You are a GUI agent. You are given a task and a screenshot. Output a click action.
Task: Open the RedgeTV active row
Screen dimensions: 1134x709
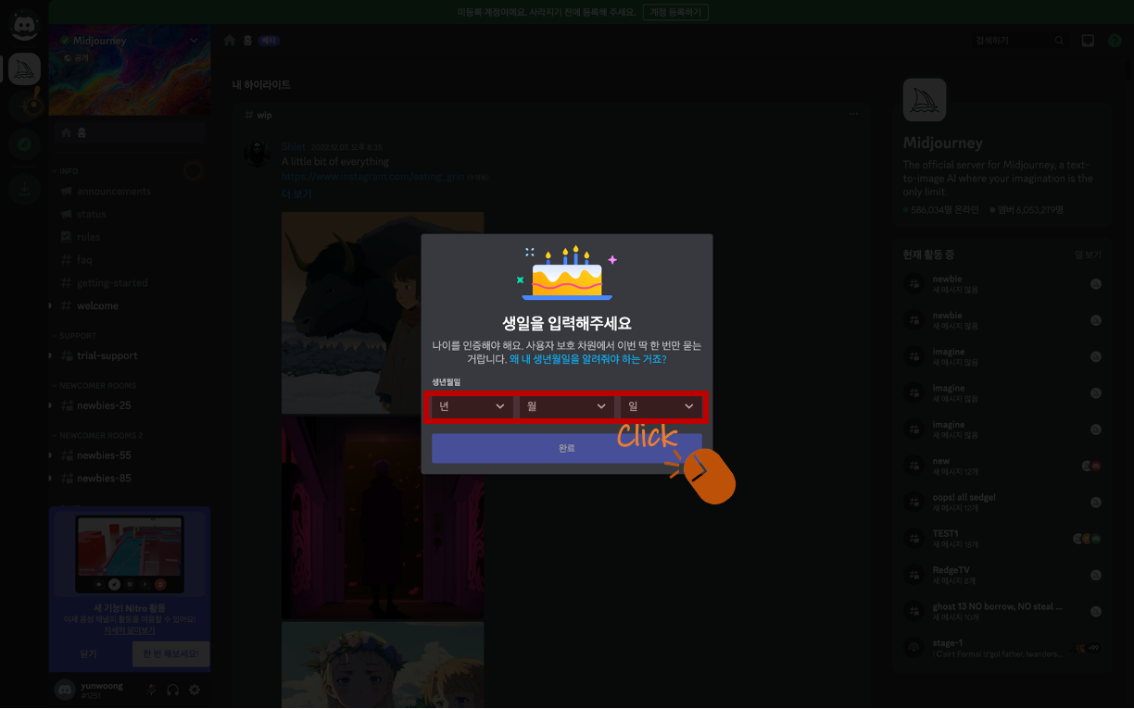(1002, 575)
